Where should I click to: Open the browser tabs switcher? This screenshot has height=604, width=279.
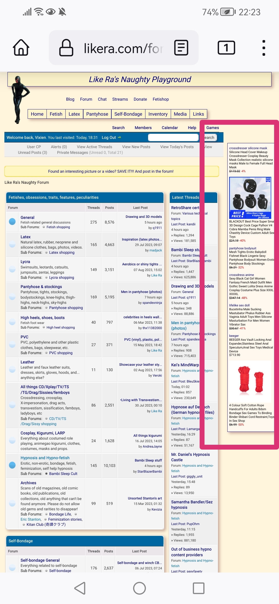click(226, 48)
